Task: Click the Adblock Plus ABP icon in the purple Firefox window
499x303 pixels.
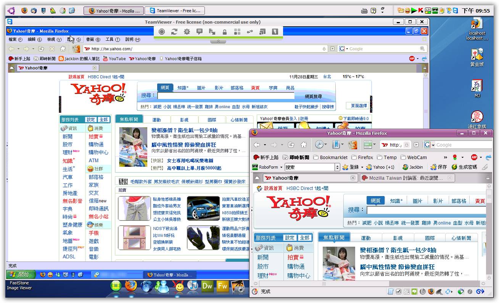Action: point(474,157)
